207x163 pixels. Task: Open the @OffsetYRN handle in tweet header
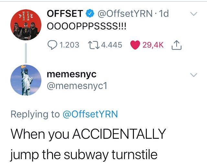pos(124,14)
